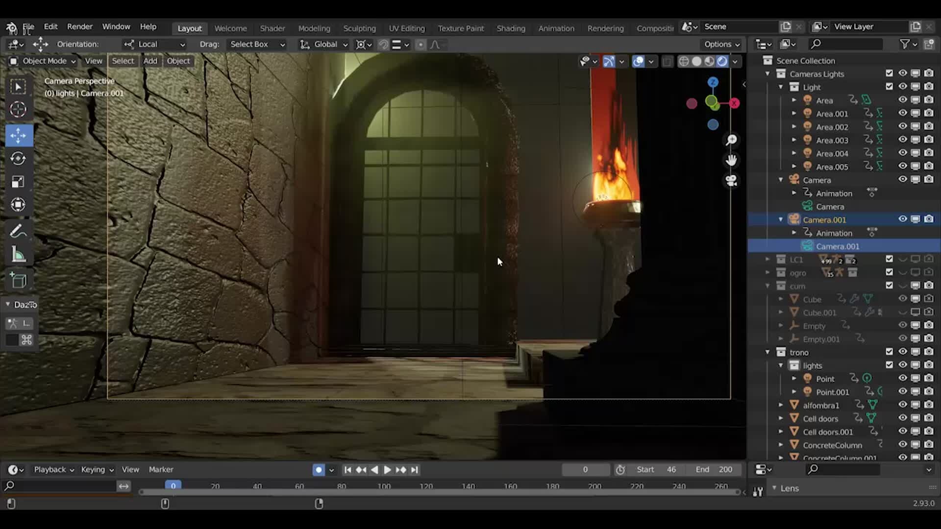Activate the Scale tool
Viewport: 941px width, 529px height.
[18, 182]
